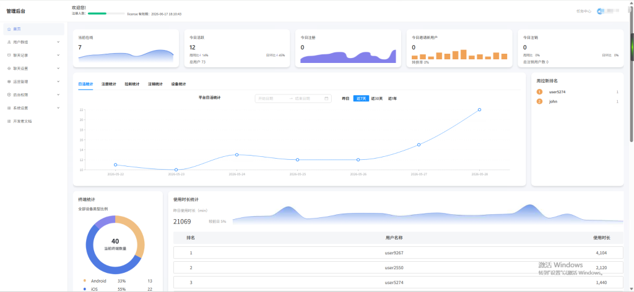Screen dimensions: 634x292
Task: Click the arrow between start and end date
Action: click(291, 98)
